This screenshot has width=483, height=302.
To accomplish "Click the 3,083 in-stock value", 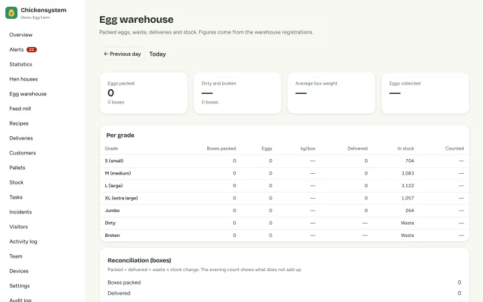I will click(408, 173).
